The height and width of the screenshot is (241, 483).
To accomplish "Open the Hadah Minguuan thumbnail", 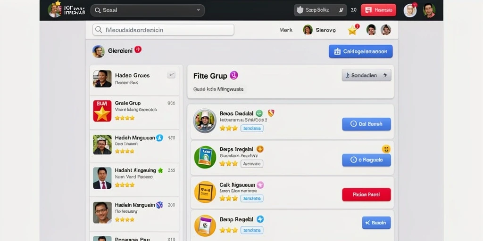I will (x=102, y=145).
